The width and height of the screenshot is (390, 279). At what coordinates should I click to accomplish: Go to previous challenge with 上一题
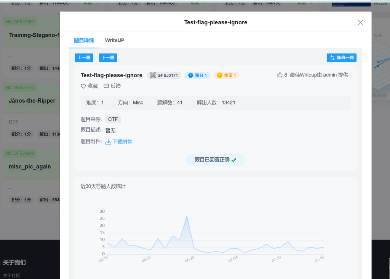click(84, 58)
